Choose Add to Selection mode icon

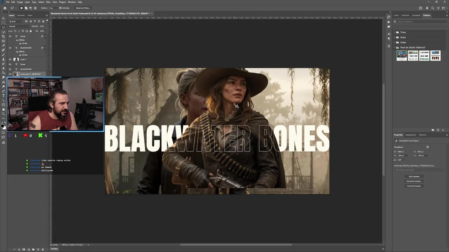pyautogui.click(x=26, y=8)
